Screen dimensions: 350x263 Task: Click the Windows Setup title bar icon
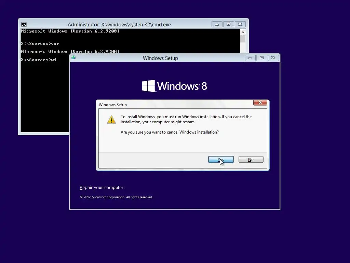(73, 58)
